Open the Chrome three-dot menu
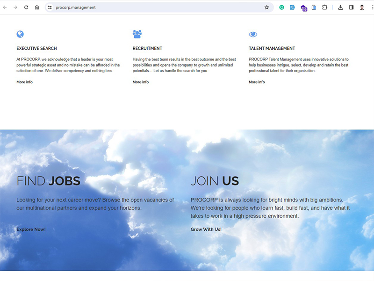The image size is (374, 281). pyautogui.click(x=371, y=7)
